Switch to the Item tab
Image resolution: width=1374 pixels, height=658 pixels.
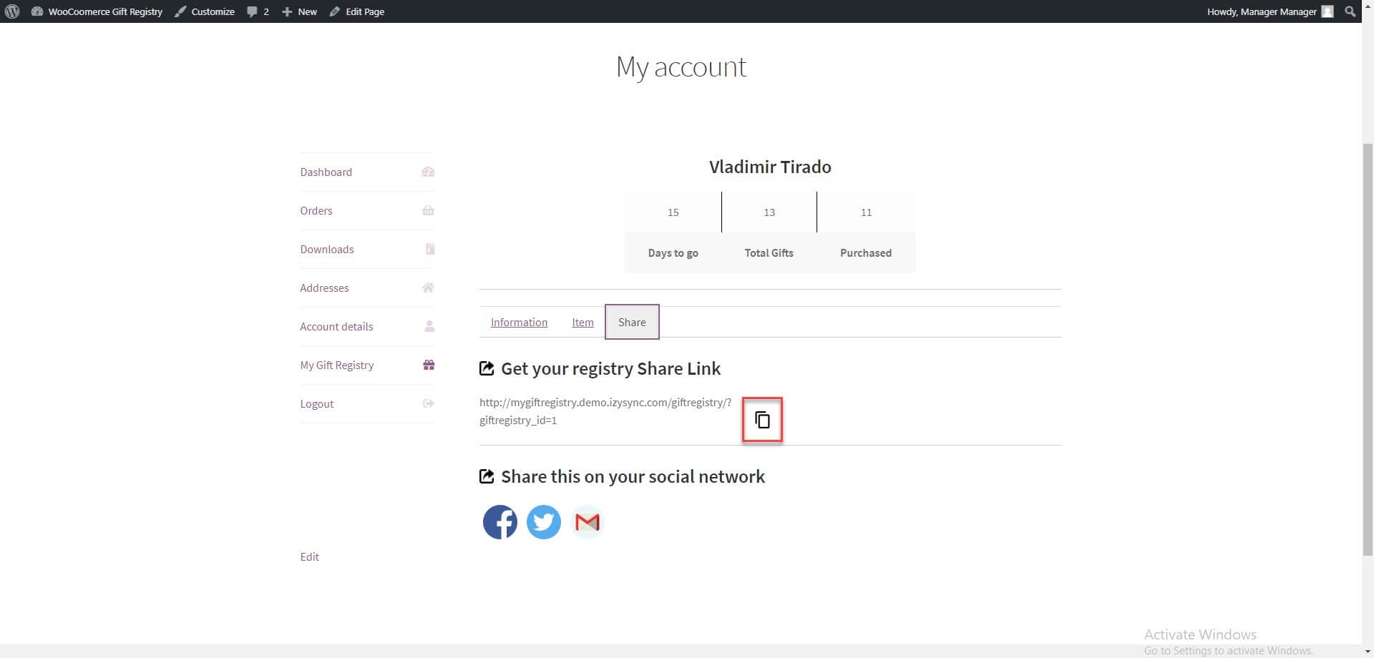(x=583, y=323)
